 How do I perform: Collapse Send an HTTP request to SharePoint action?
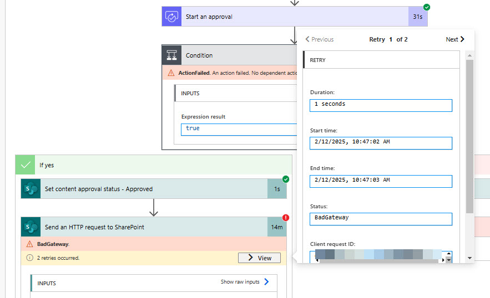154,227
